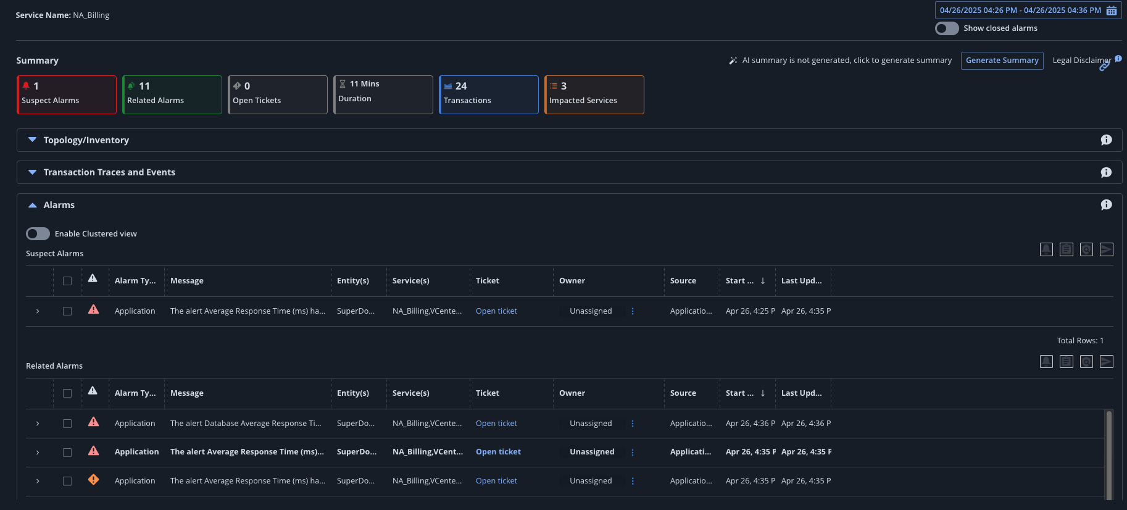Click send arrow icon above Suspect Alarms table
Screen dimensions: 1127x510
tap(1107, 249)
